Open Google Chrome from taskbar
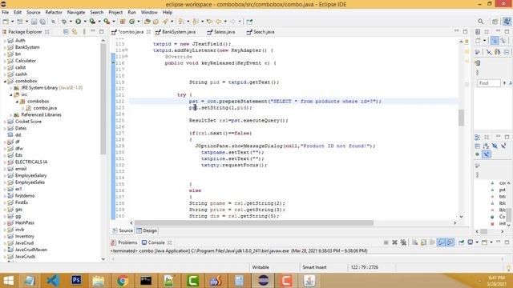The width and height of the screenshot is (513, 288). (123, 281)
